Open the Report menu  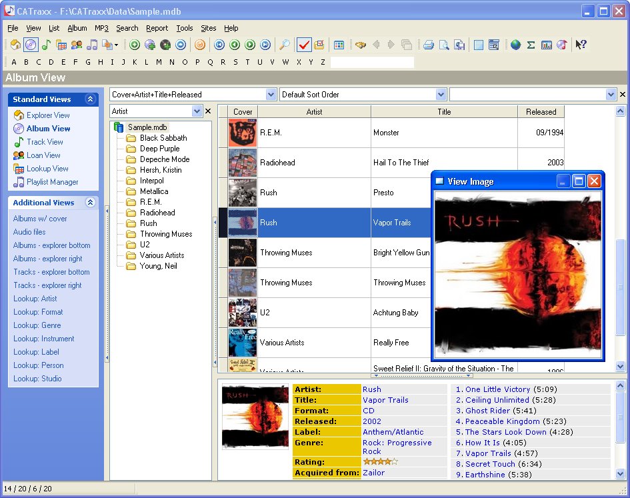tap(157, 28)
